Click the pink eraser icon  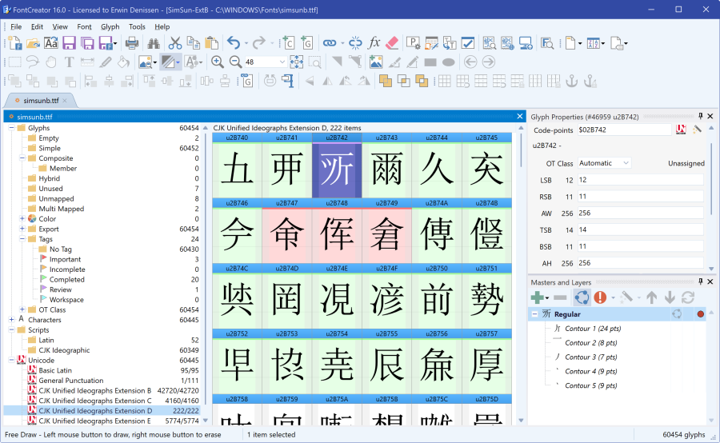click(392, 43)
